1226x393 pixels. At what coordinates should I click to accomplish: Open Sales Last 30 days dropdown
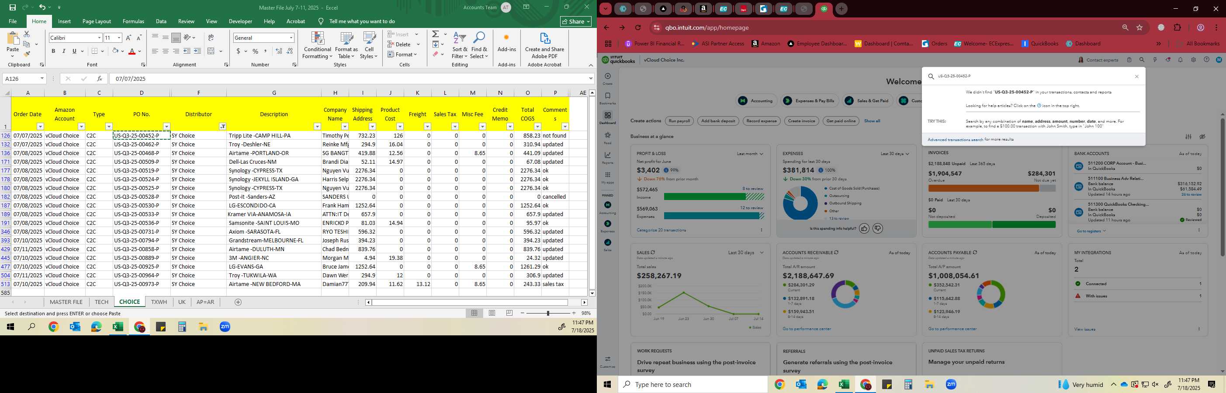click(x=745, y=253)
